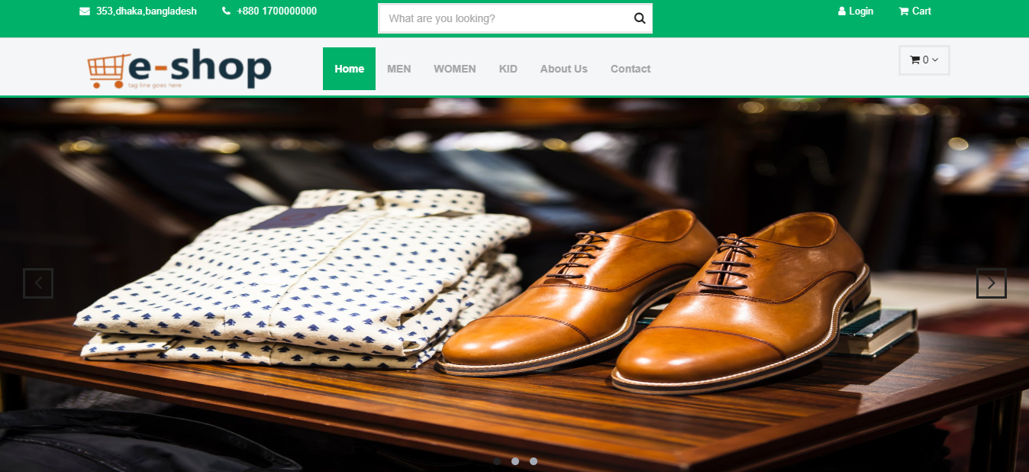Image resolution: width=1029 pixels, height=472 pixels.
Task: Open the WOMEN category
Action: point(455,69)
